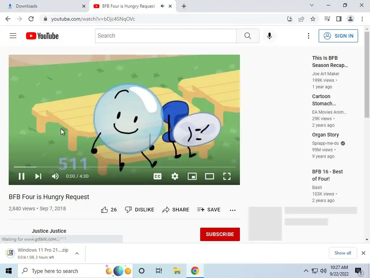Open video player settings gear
This screenshot has width=370, height=278.
tap(175, 176)
